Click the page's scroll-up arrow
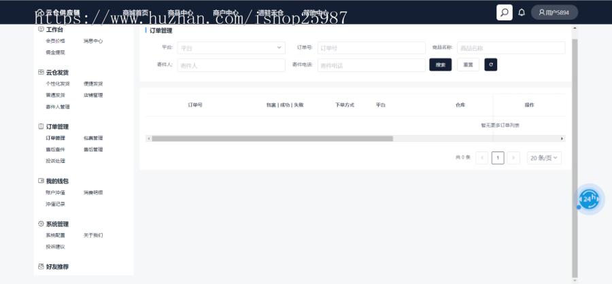 click(x=575, y=29)
